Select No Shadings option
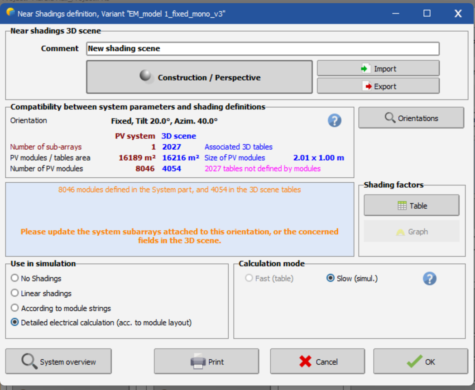The image size is (475, 390). (15, 278)
